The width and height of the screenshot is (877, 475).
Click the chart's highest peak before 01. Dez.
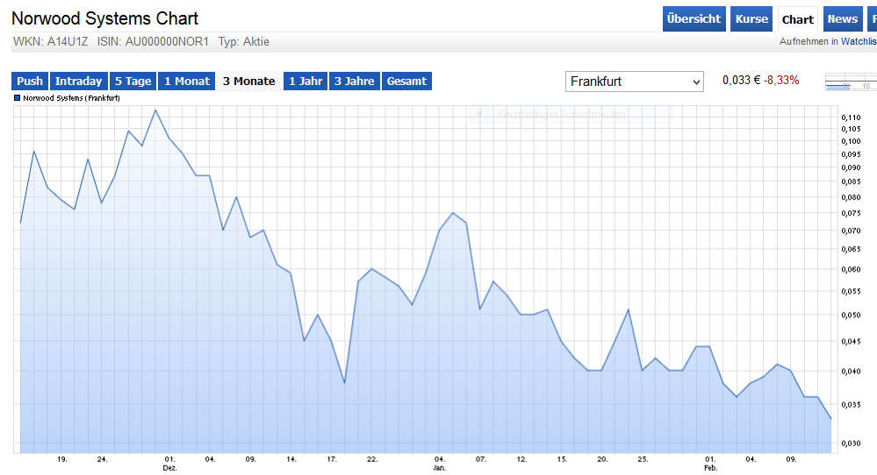155,110
